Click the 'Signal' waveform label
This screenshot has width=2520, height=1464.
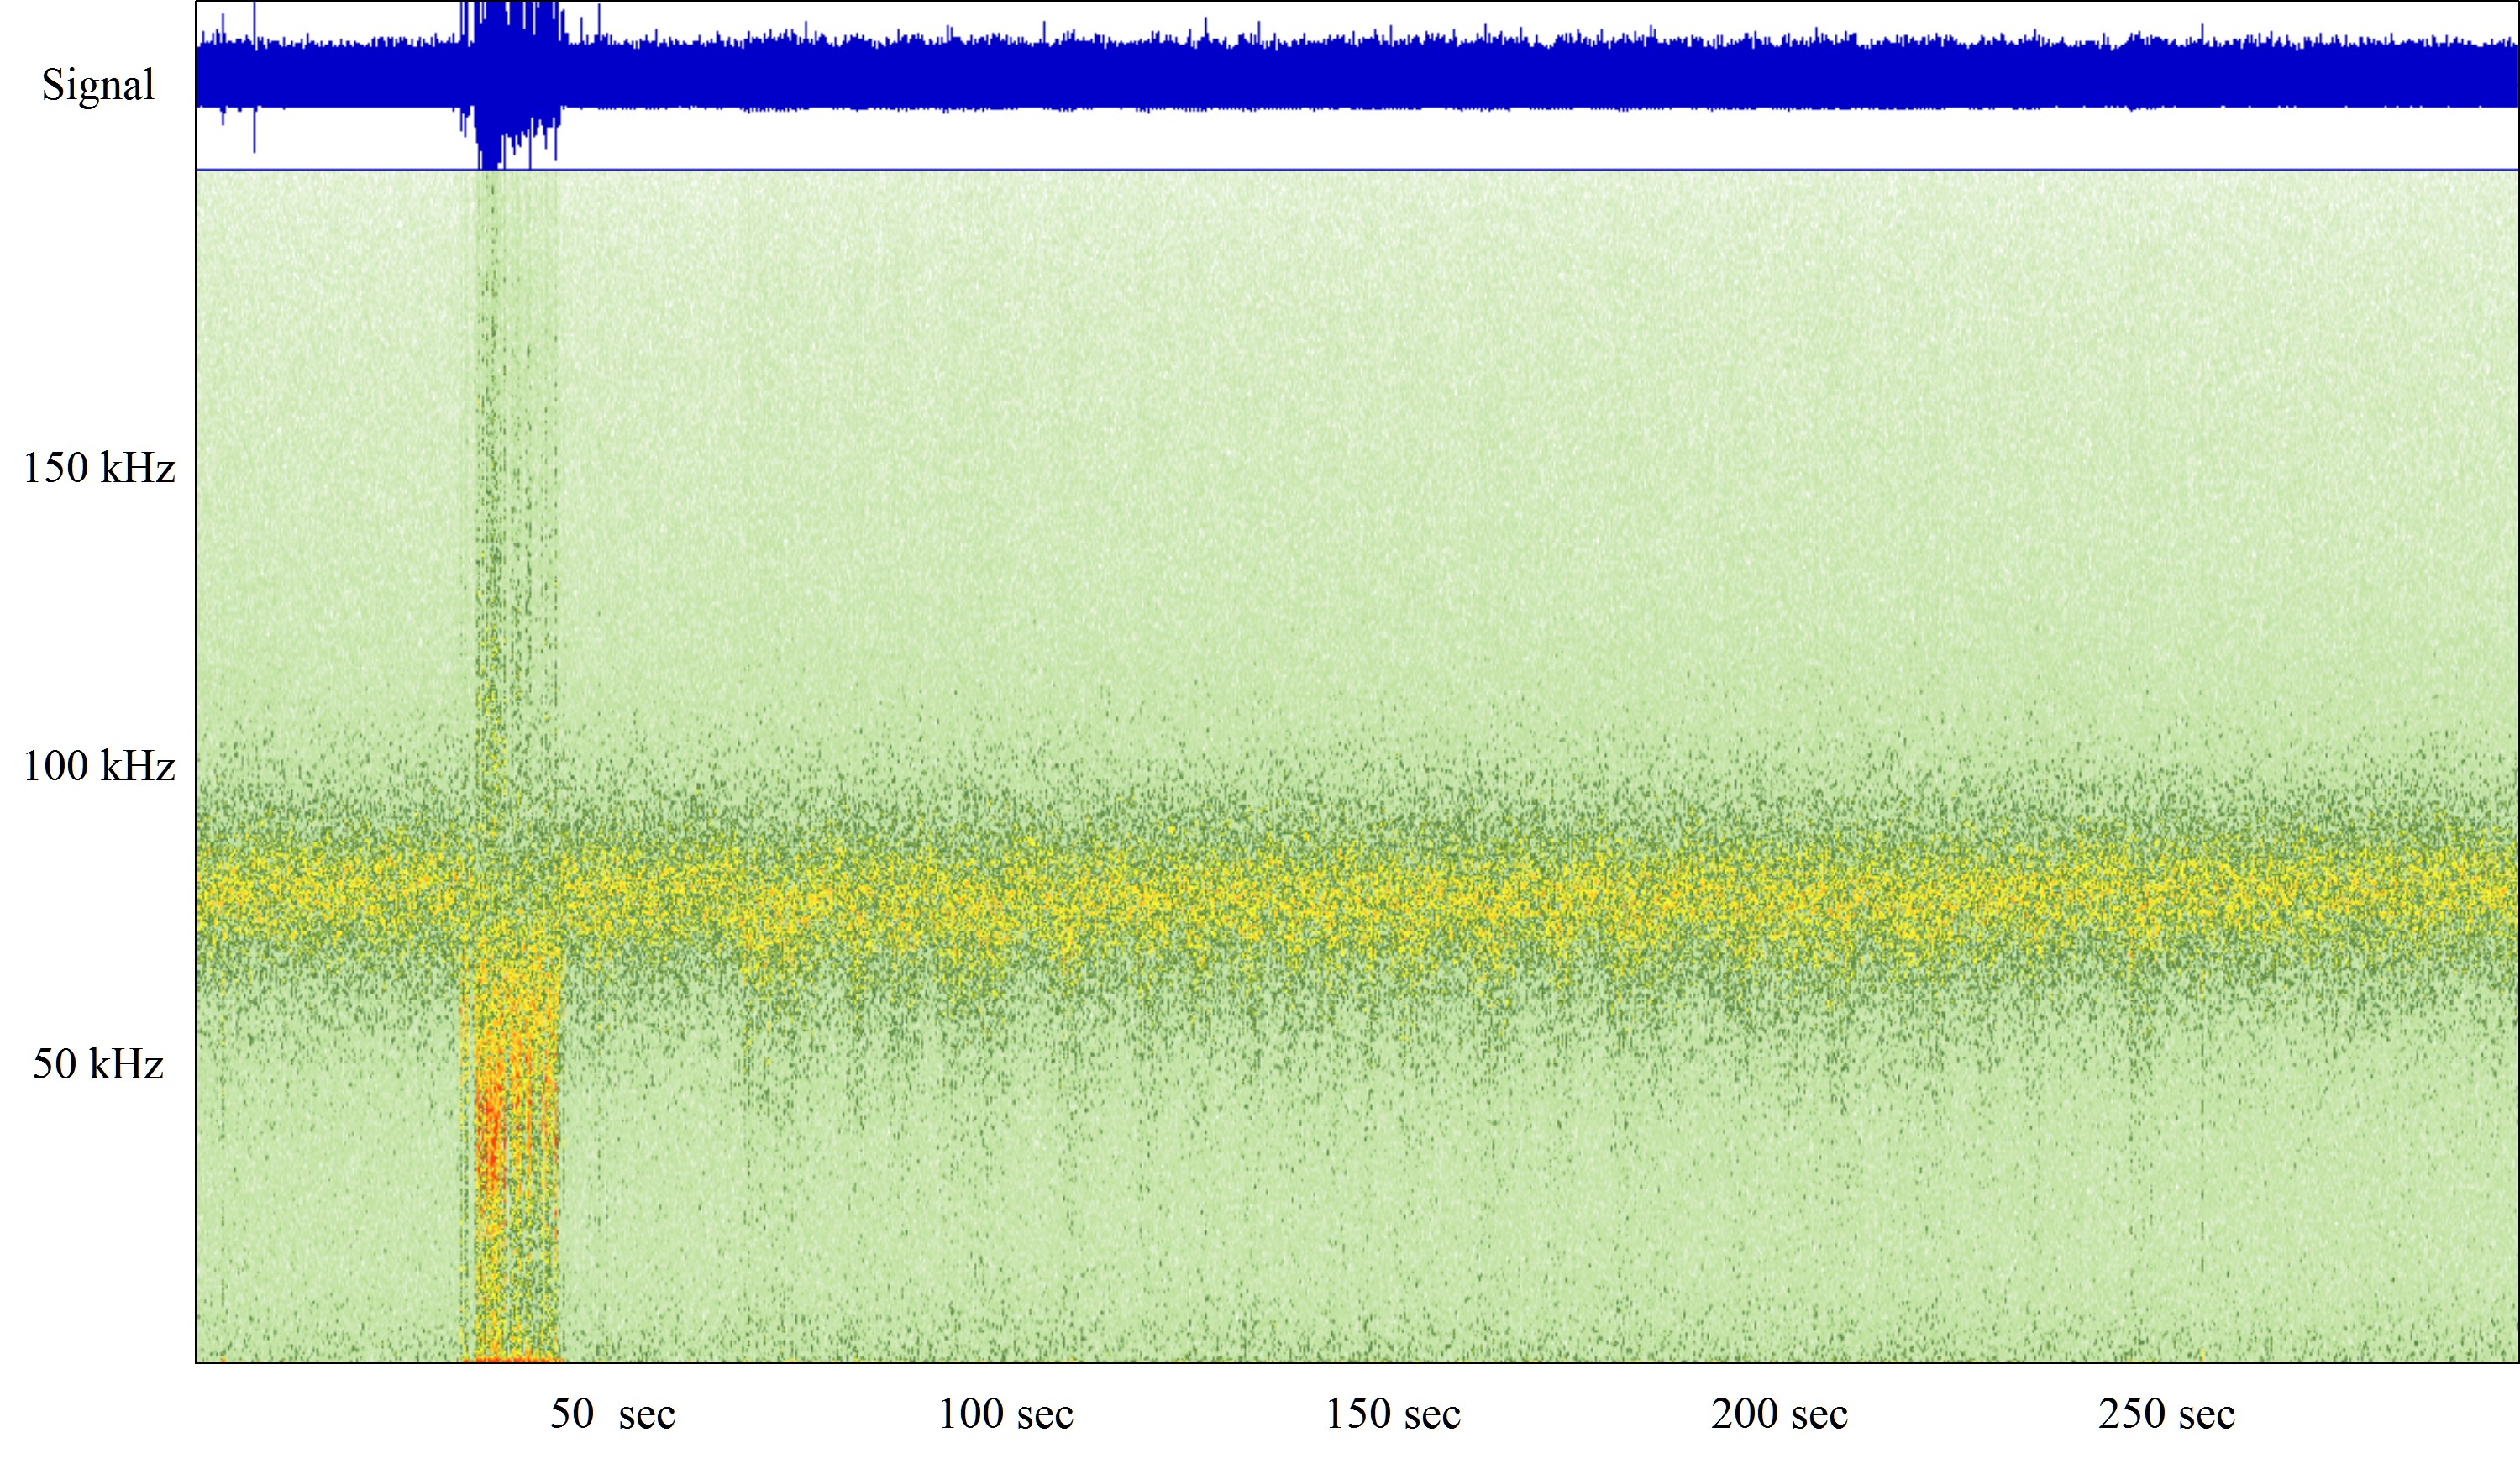click(x=98, y=86)
